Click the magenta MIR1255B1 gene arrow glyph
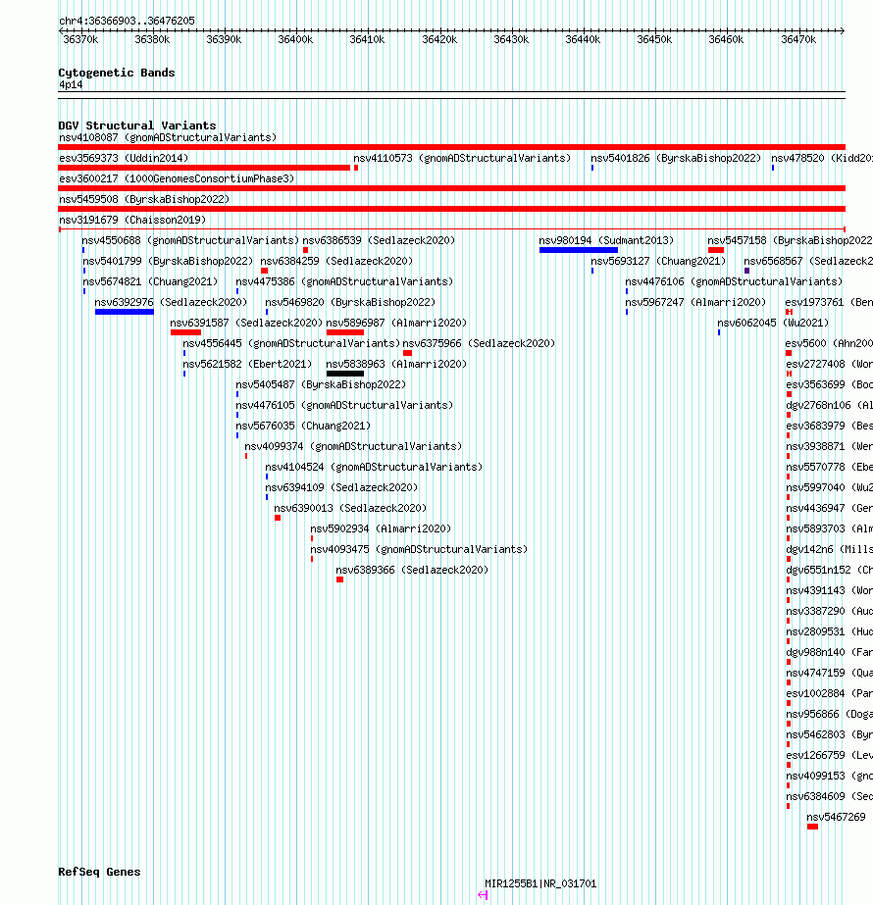This screenshot has height=905, width=873. (x=484, y=895)
